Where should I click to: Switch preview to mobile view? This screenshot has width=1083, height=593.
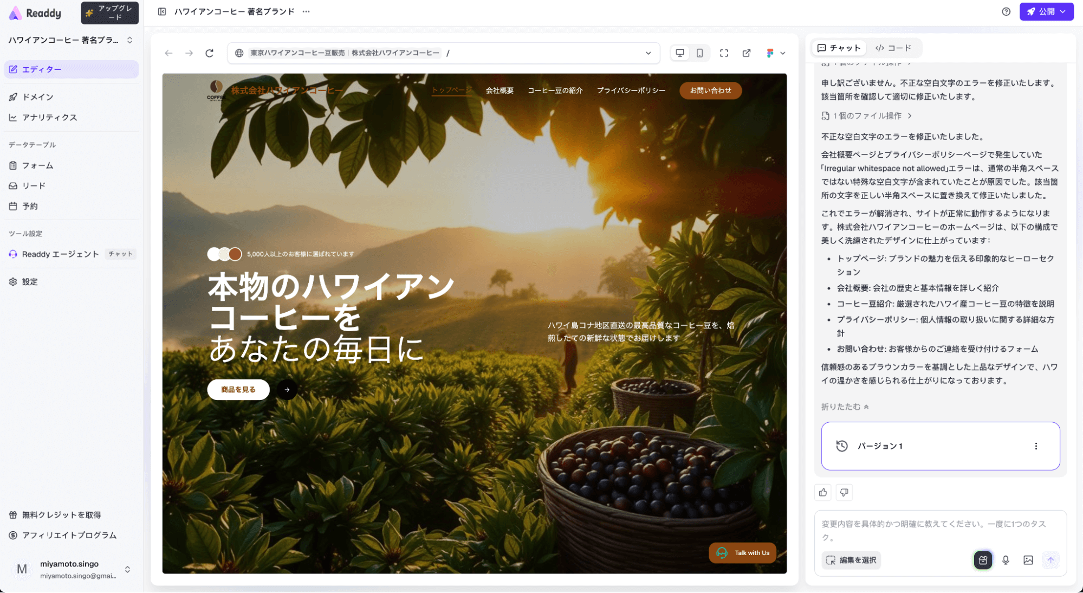click(700, 53)
